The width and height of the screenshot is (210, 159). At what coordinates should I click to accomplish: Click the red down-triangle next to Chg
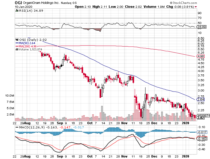pyautogui.click(x=196, y=7)
